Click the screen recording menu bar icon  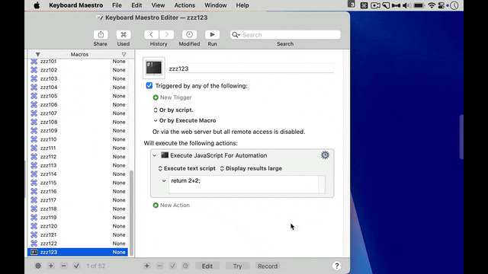pyautogui.click(x=375, y=5)
